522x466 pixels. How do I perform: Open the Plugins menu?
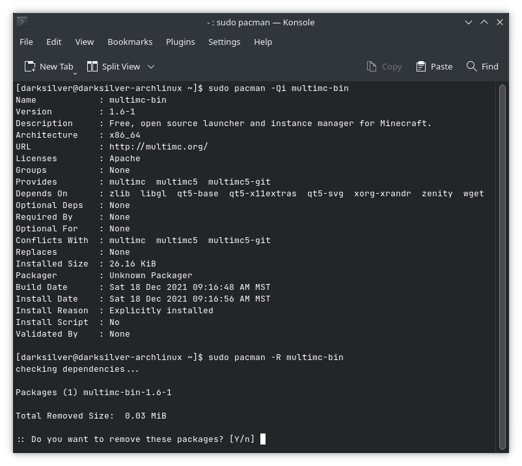180,42
